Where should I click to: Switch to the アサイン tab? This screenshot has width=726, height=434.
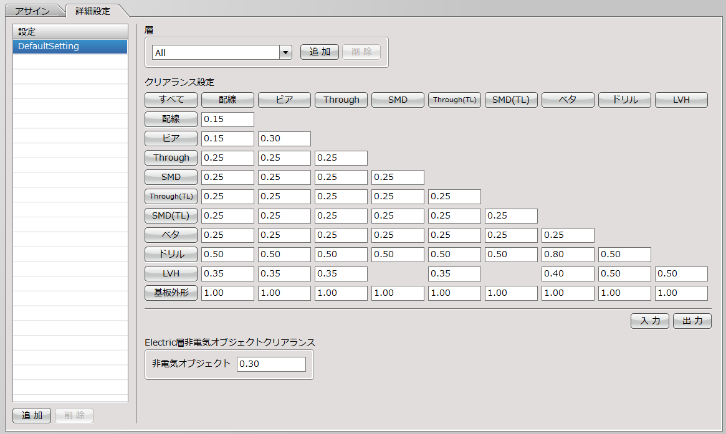(x=32, y=11)
